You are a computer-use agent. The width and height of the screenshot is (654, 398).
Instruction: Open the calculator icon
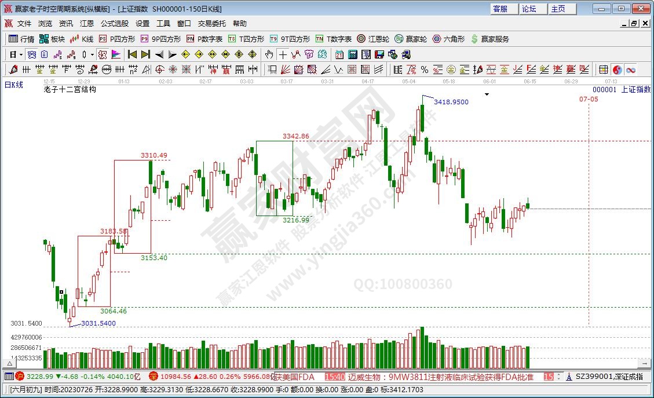(352, 54)
